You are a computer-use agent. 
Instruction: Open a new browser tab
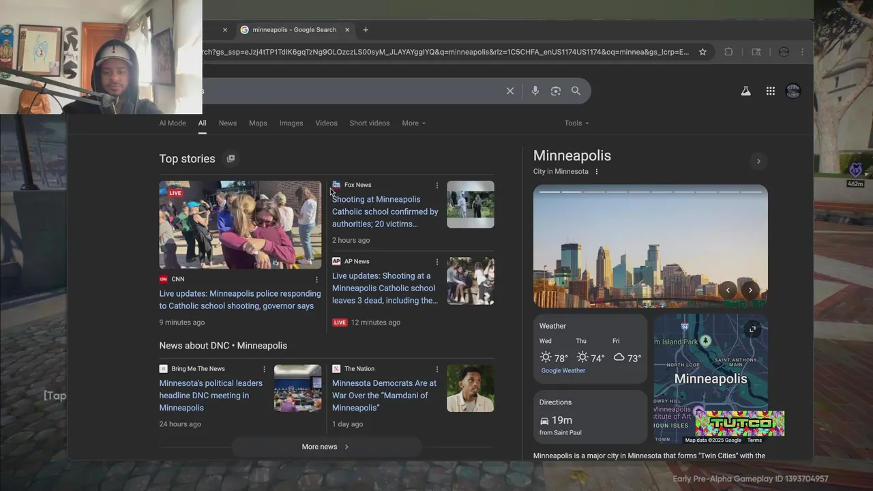point(366,30)
